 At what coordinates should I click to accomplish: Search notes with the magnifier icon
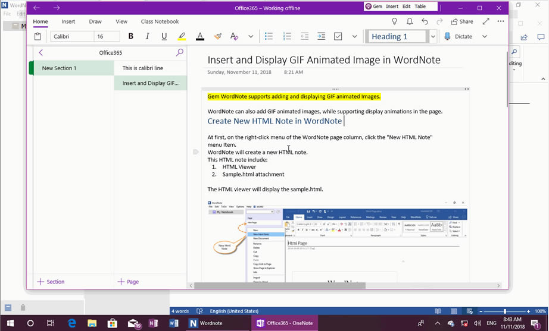click(x=180, y=52)
